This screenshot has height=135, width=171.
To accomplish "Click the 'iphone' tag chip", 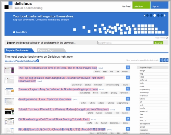I will [90, 113].
